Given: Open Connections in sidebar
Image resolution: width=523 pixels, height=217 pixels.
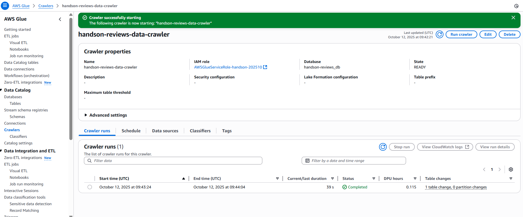Looking at the screenshot, I should coord(15,123).
